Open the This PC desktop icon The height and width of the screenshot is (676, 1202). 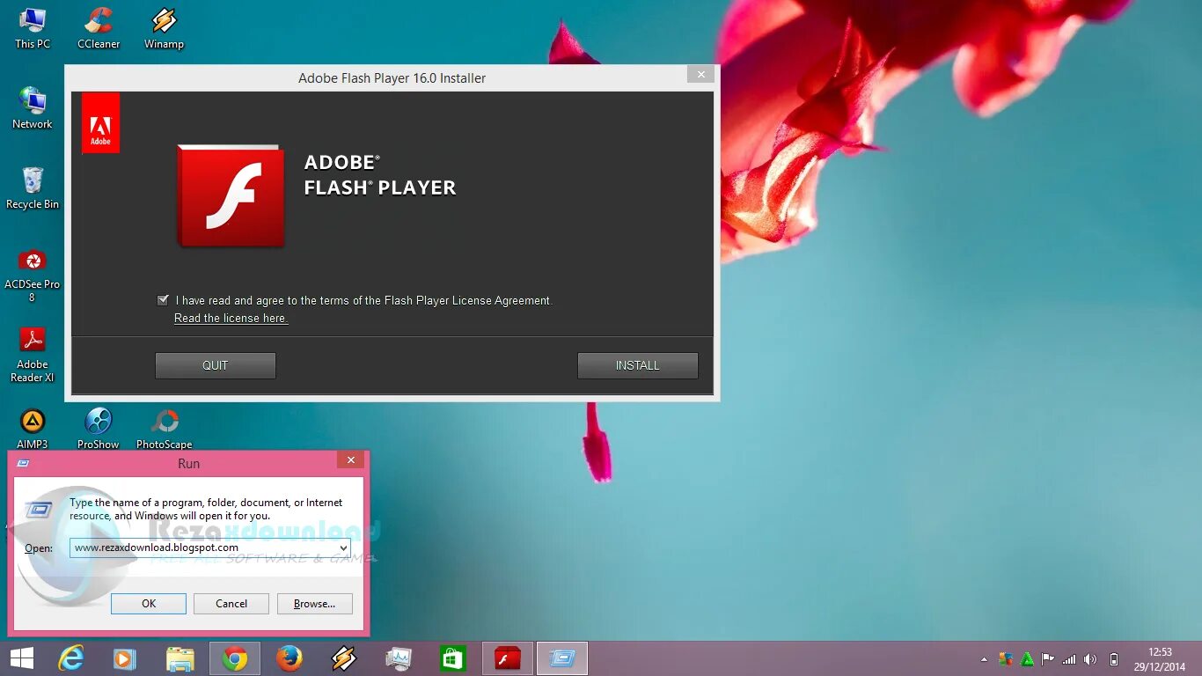click(x=33, y=28)
